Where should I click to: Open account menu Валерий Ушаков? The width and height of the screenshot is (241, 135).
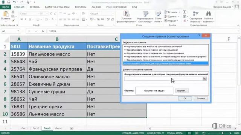click(223, 7)
